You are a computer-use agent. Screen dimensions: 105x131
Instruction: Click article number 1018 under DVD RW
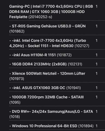click(14, 117)
